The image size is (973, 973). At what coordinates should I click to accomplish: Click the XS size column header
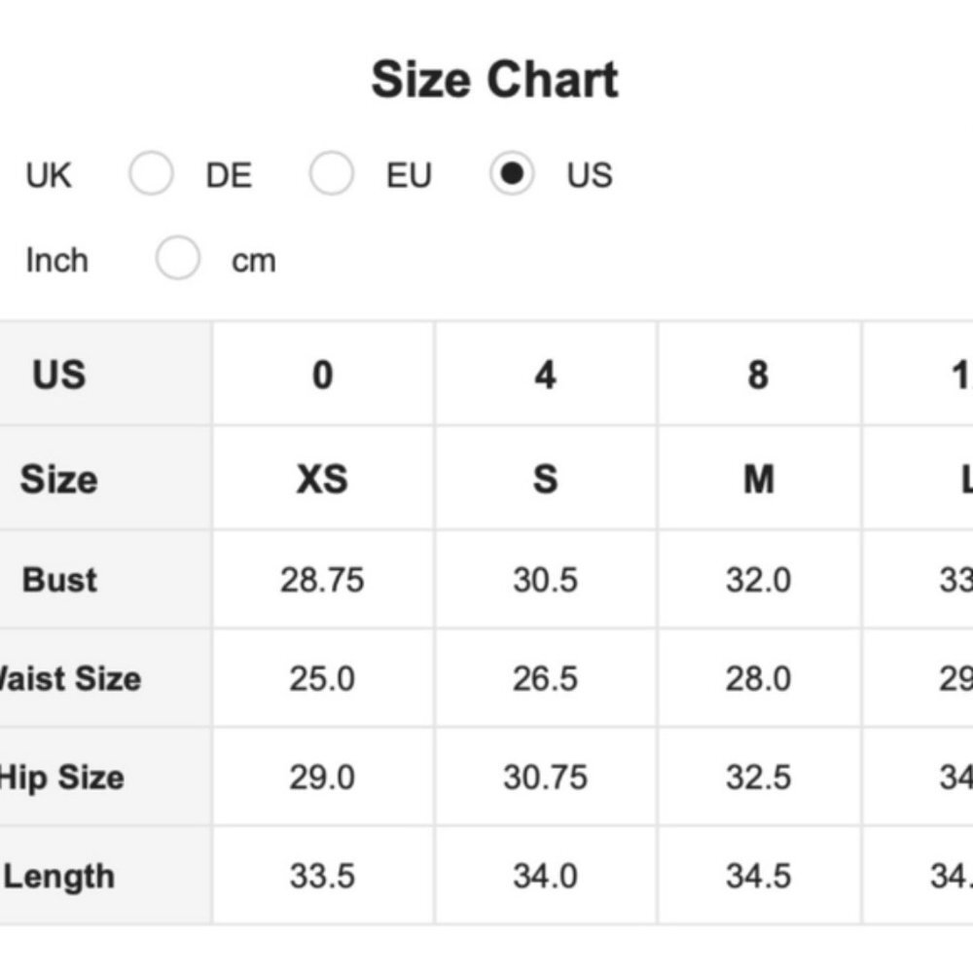[x=322, y=479]
